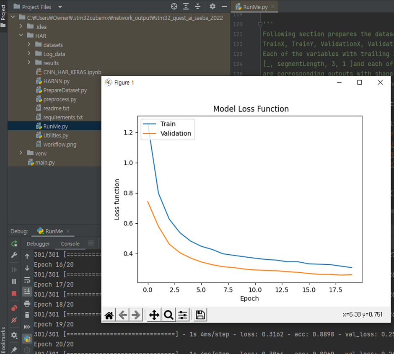Toggle Scroll to End in console

point(27,292)
